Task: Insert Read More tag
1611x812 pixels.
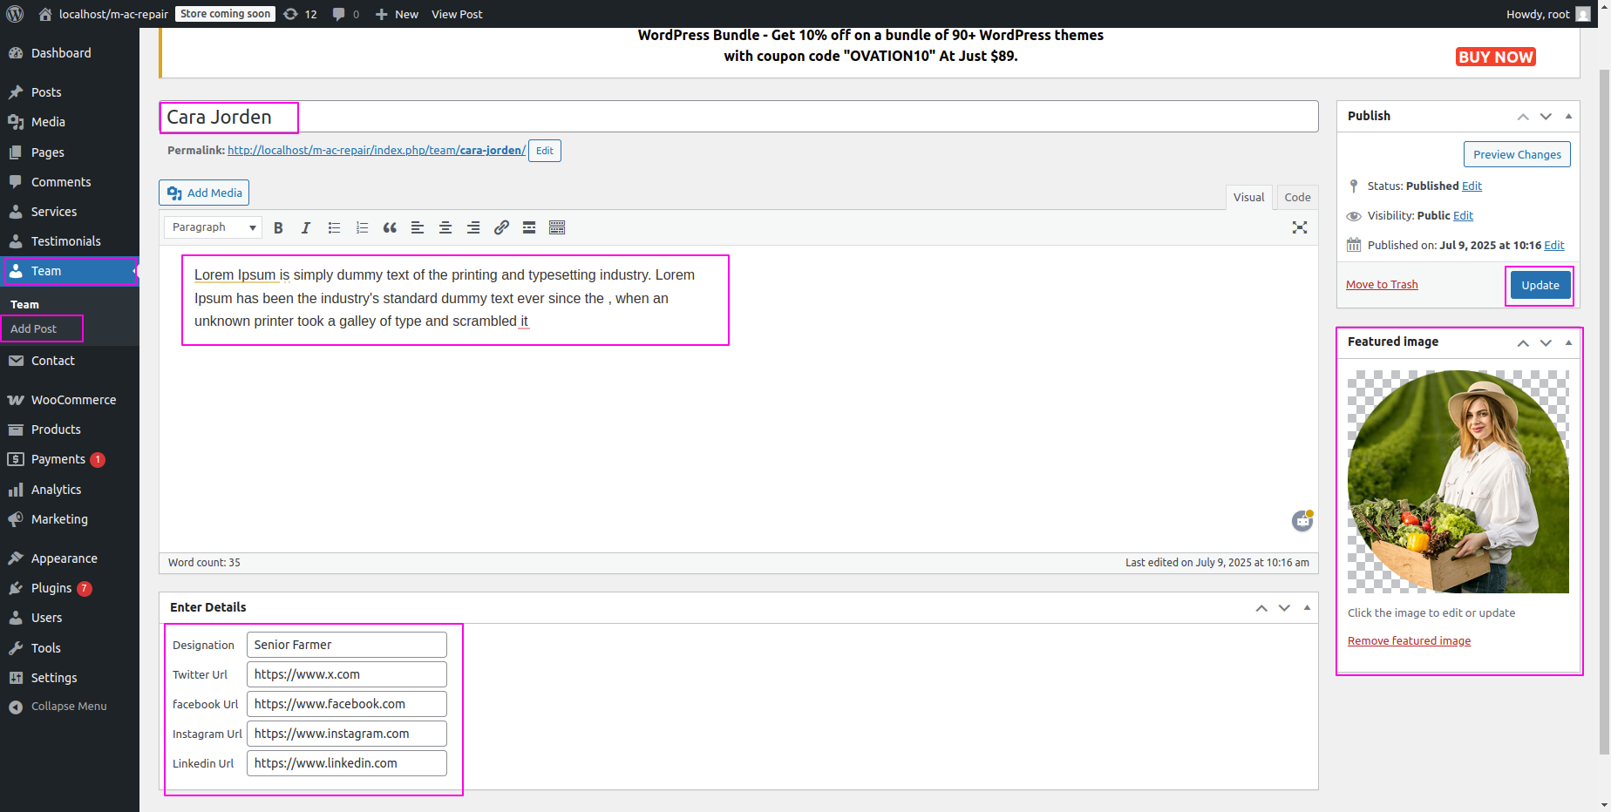Action: [529, 227]
